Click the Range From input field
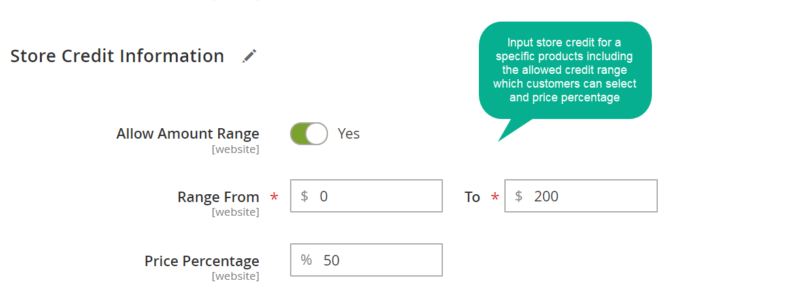797x306 pixels. coord(366,196)
